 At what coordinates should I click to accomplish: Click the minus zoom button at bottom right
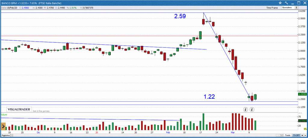pos(305,135)
